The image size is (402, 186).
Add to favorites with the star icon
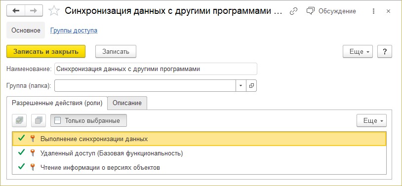point(54,11)
